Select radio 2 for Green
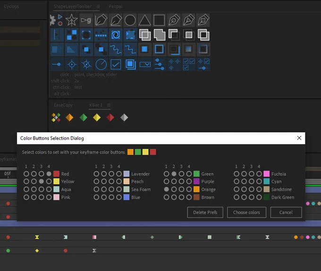The width and height of the screenshot is (321, 271). [x=174, y=174]
